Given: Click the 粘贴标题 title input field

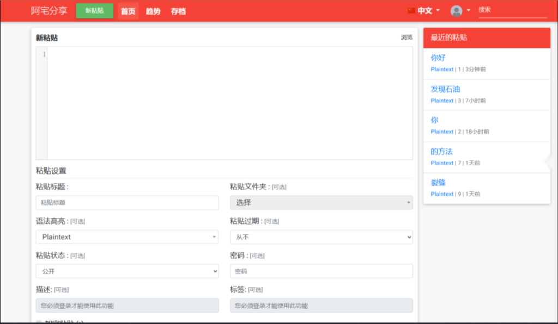Looking at the screenshot, I should coord(127,202).
